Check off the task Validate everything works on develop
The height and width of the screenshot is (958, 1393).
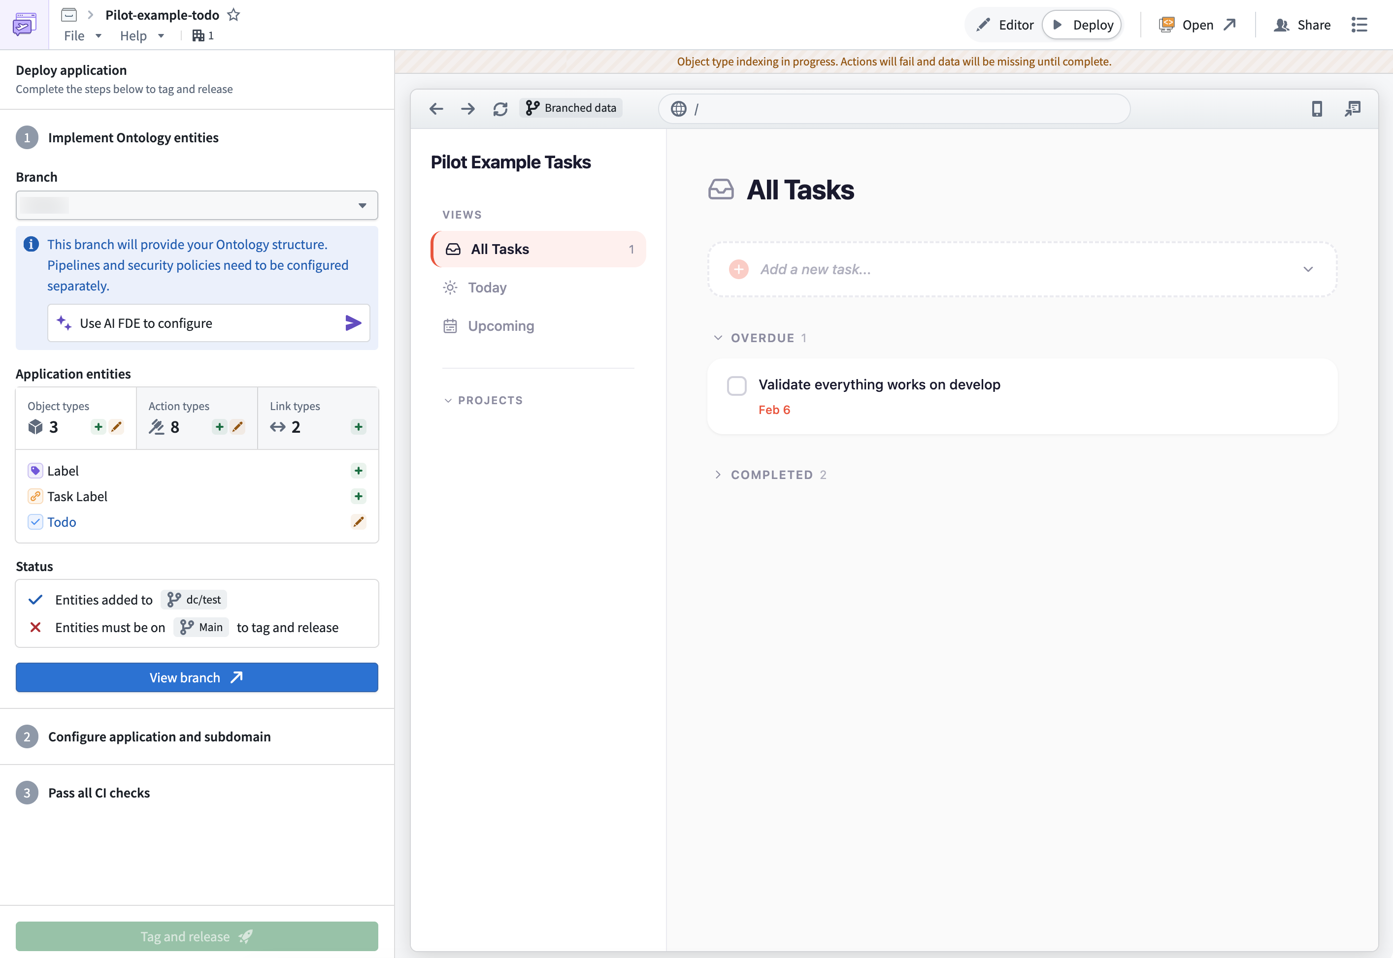[737, 385]
